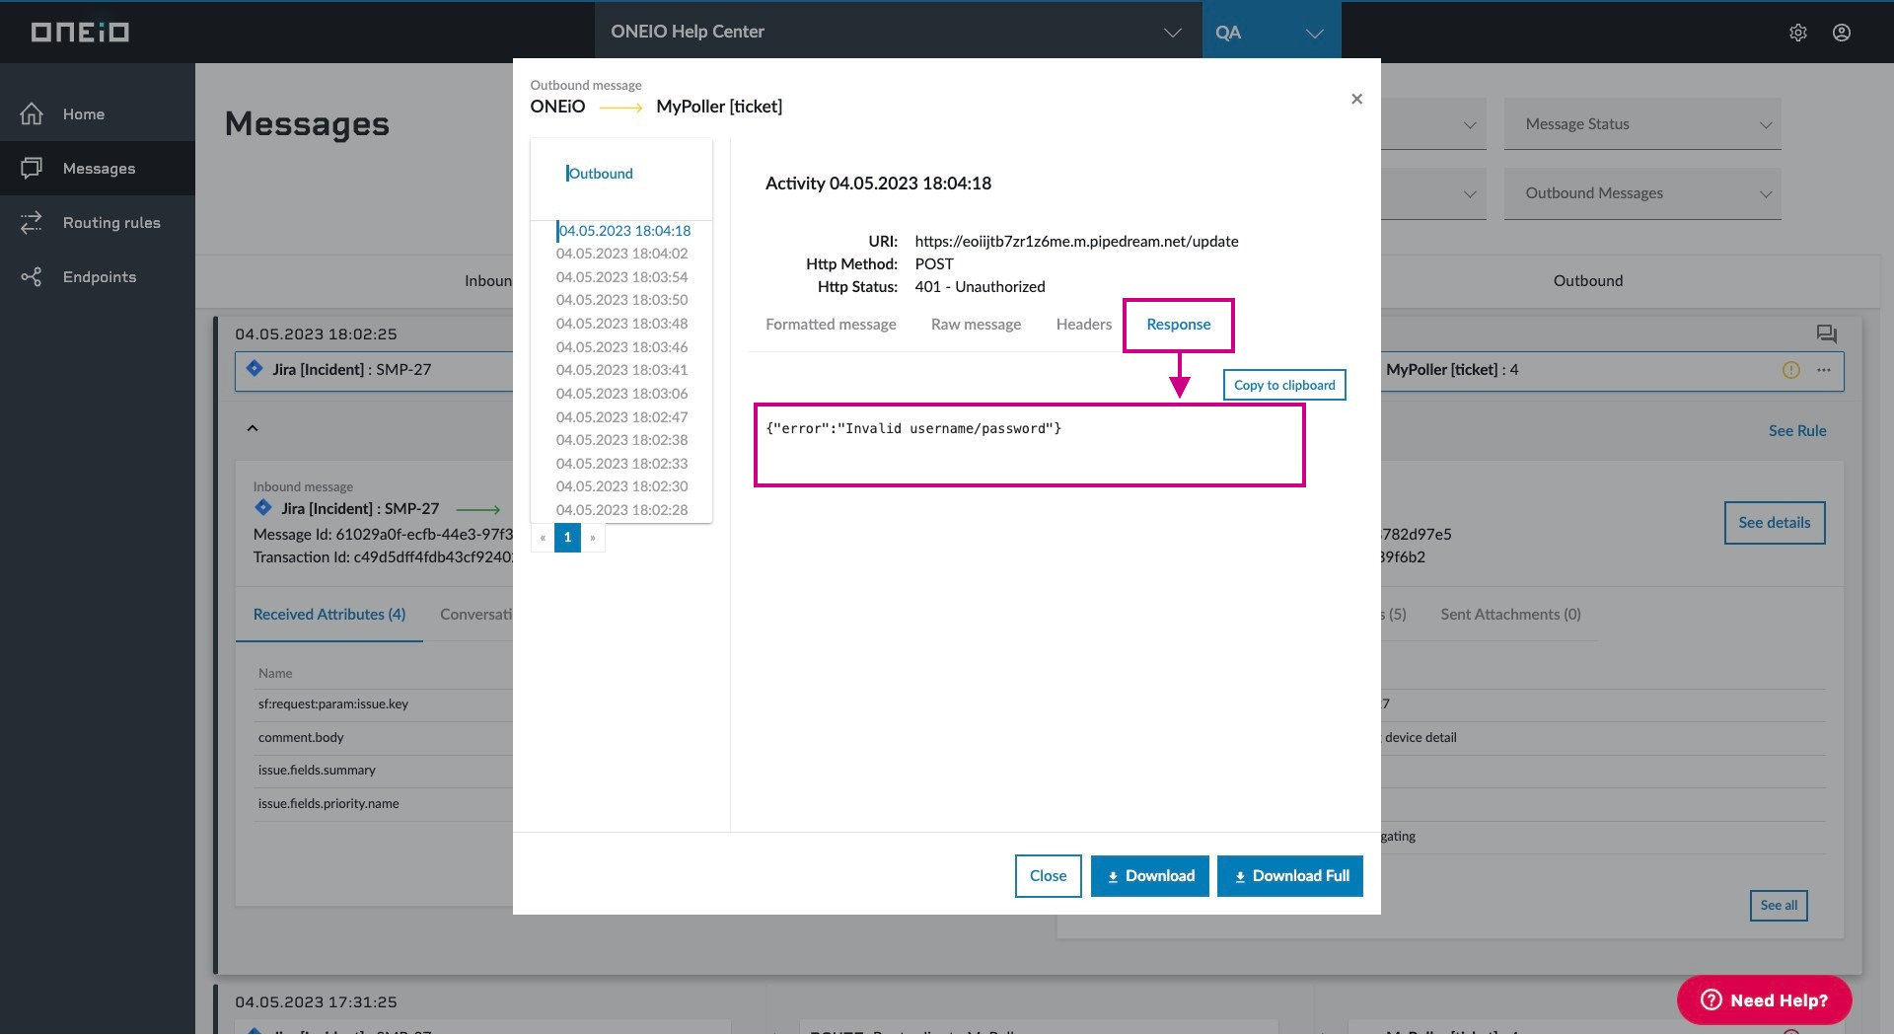Open the QA environment dropdown
The height and width of the screenshot is (1035, 1894).
coord(1272,33)
